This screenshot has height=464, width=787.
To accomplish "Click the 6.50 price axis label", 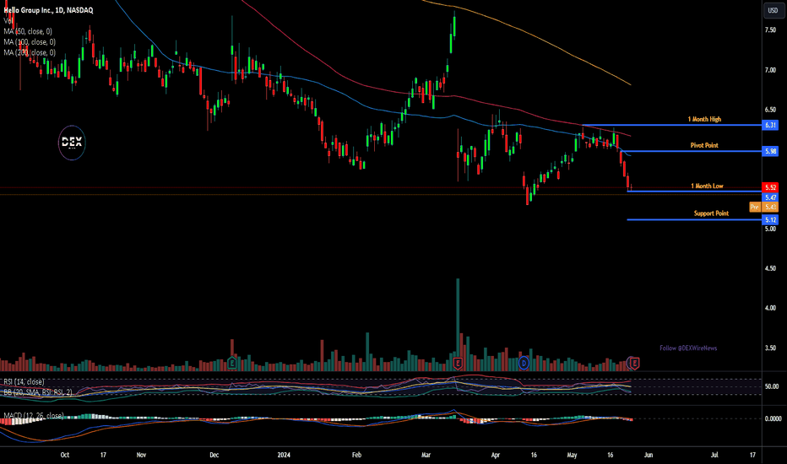I will (770, 110).
